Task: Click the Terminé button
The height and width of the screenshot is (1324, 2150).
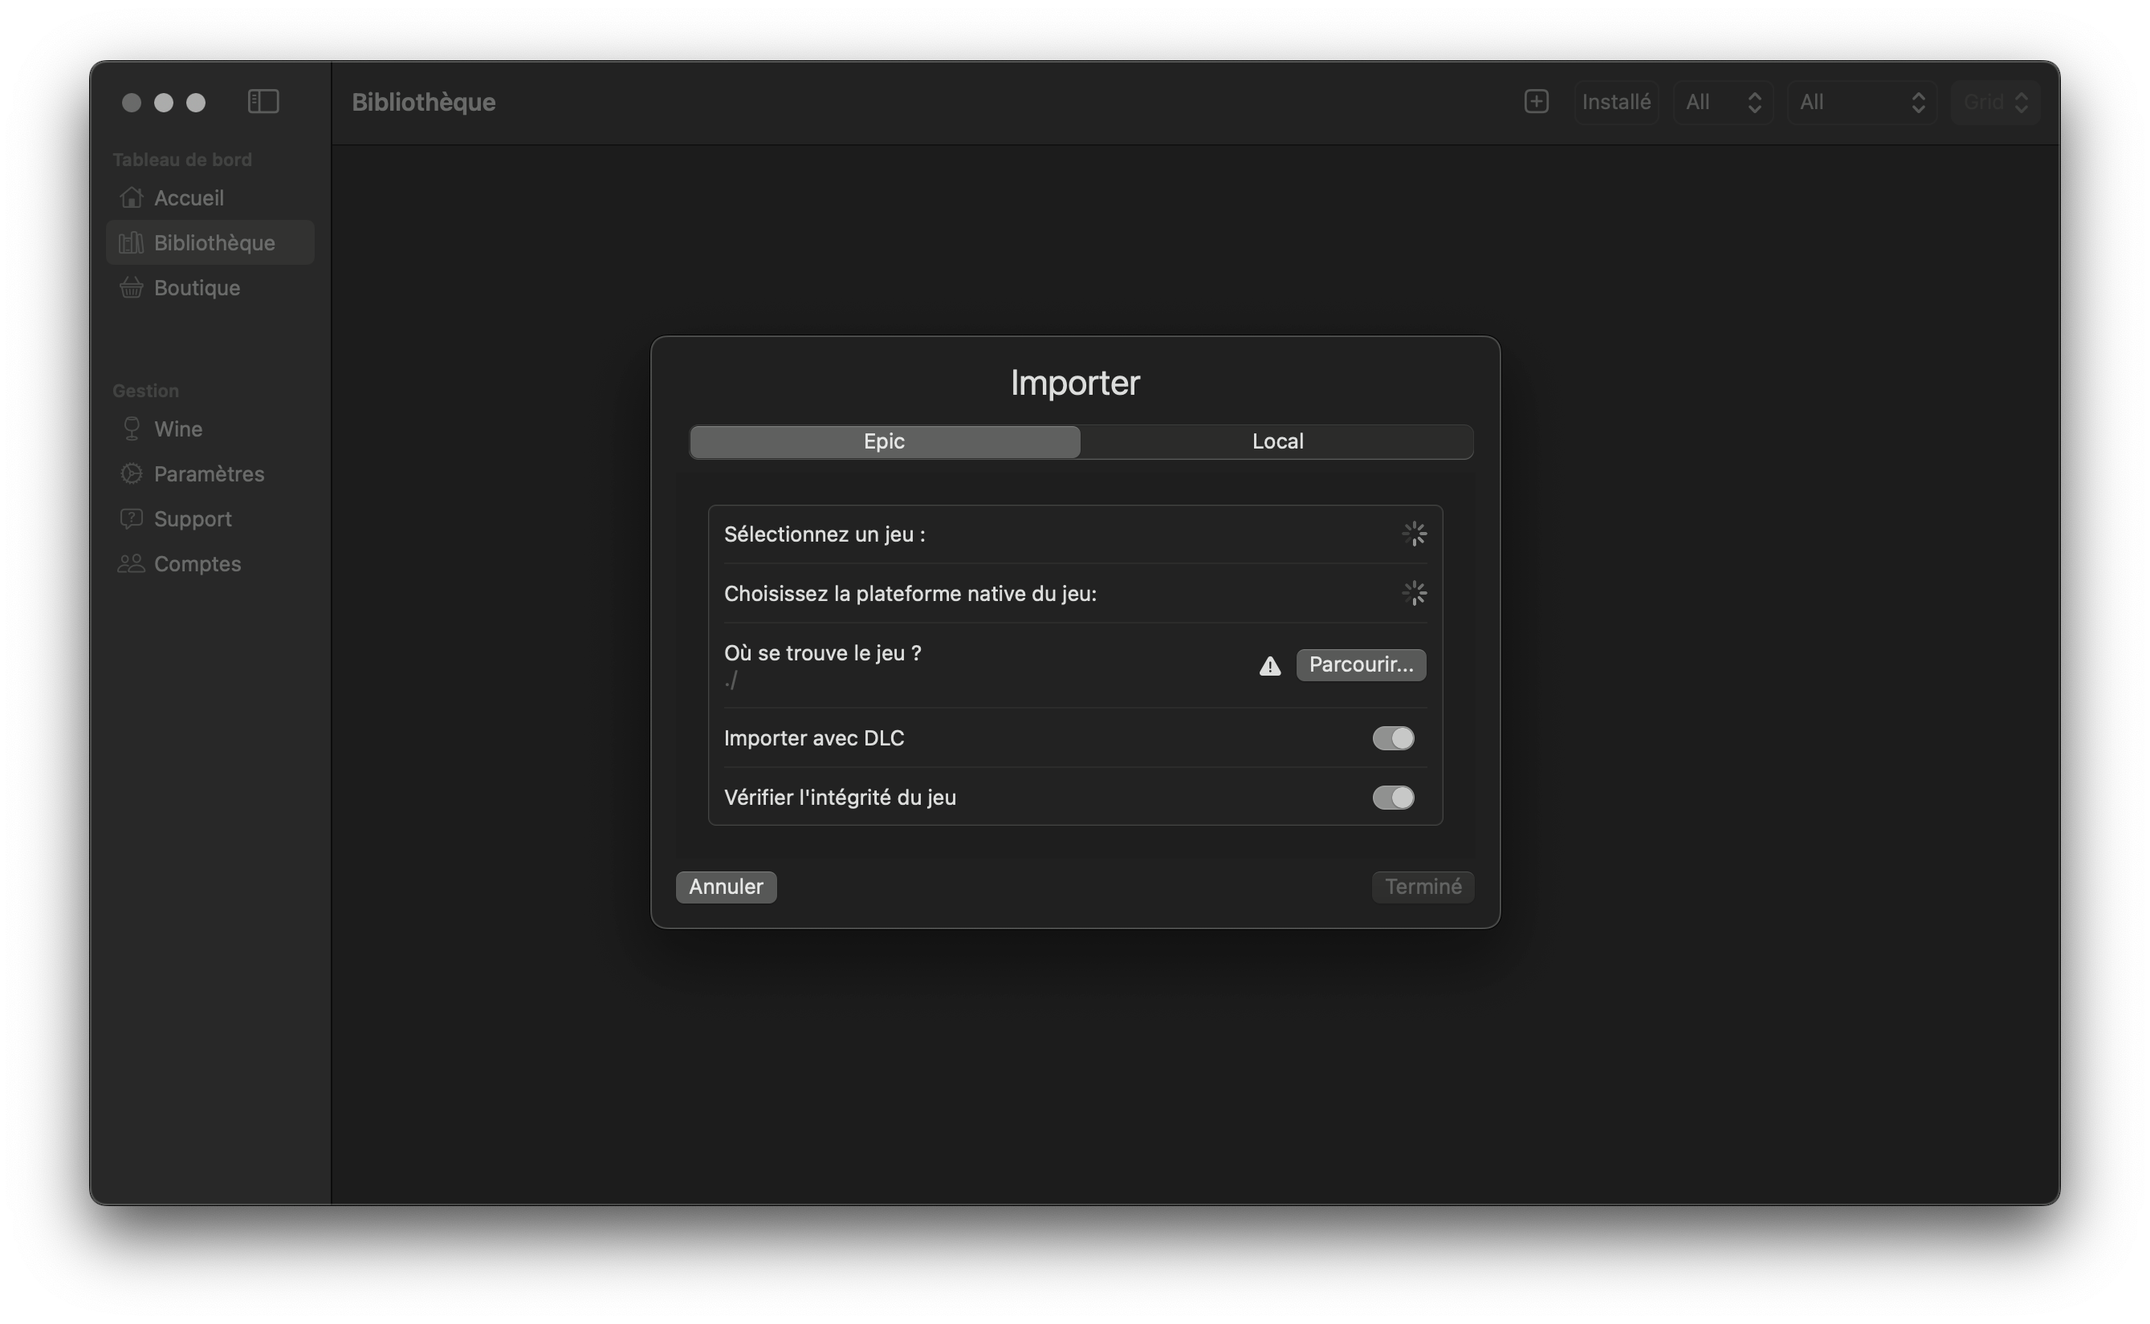Action: pos(1423,887)
